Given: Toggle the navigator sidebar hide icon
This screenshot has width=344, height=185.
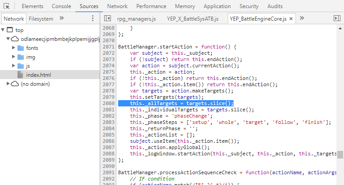Looking at the screenshot, I should (107, 18).
